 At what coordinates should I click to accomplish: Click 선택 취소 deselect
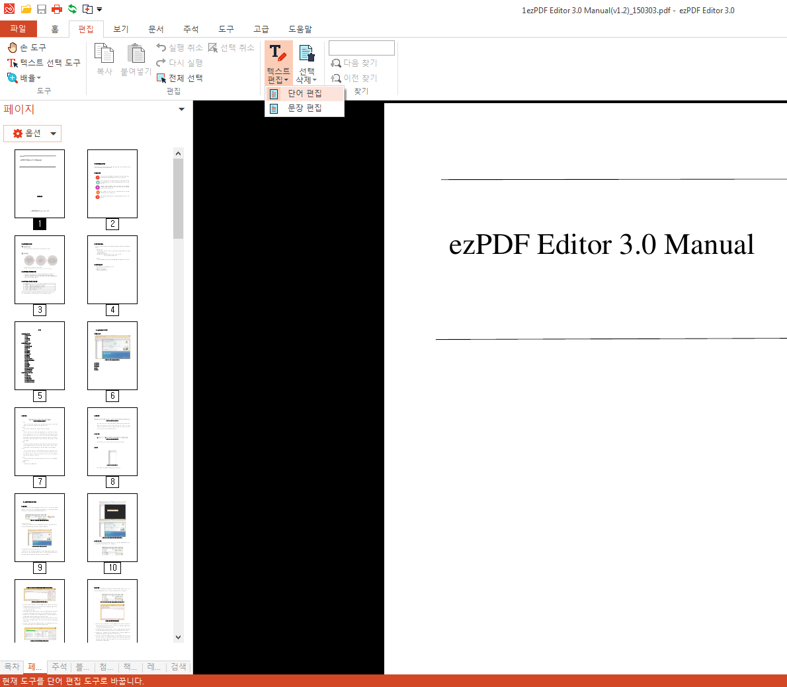(x=231, y=48)
